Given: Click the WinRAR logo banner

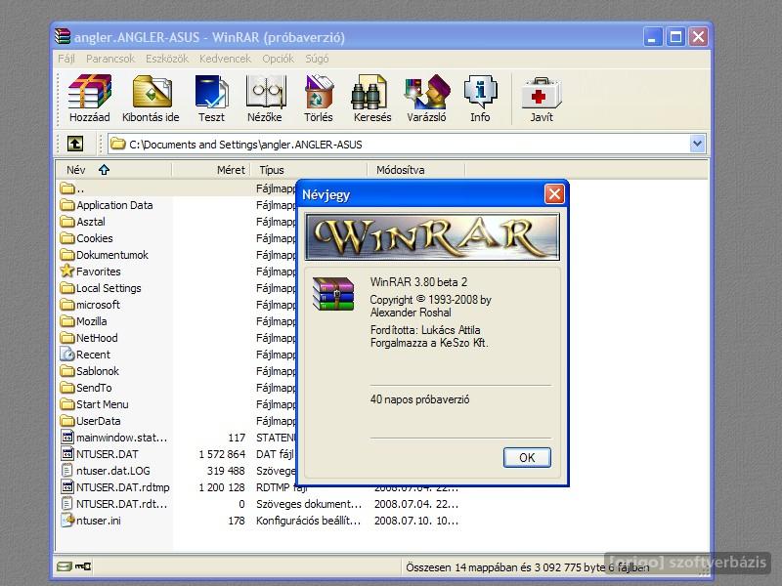Looking at the screenshot, I should click(432, 237).
